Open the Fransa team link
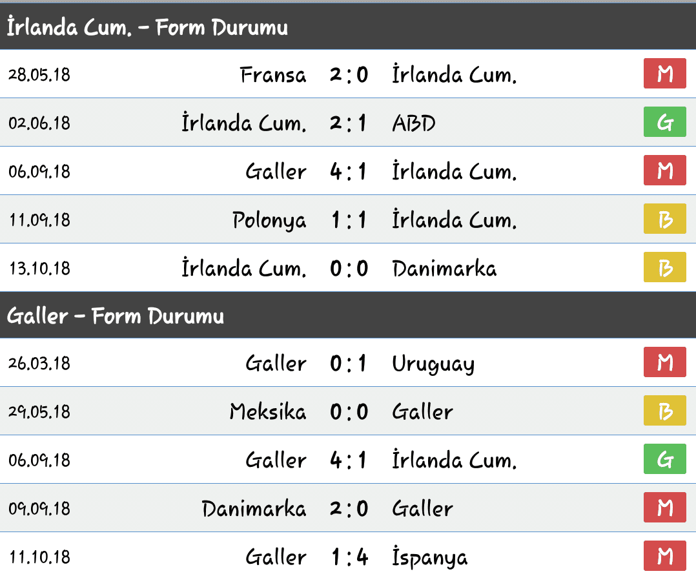696x578 pixels. [x=273, y=74]
